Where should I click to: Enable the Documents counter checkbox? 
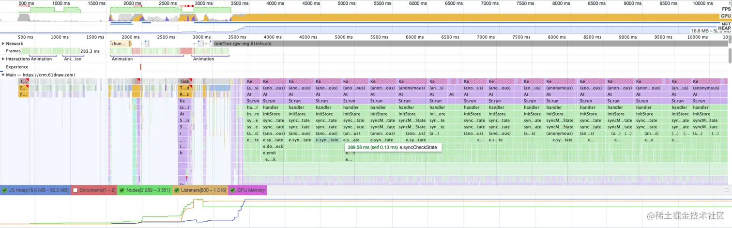click(75, 190)
